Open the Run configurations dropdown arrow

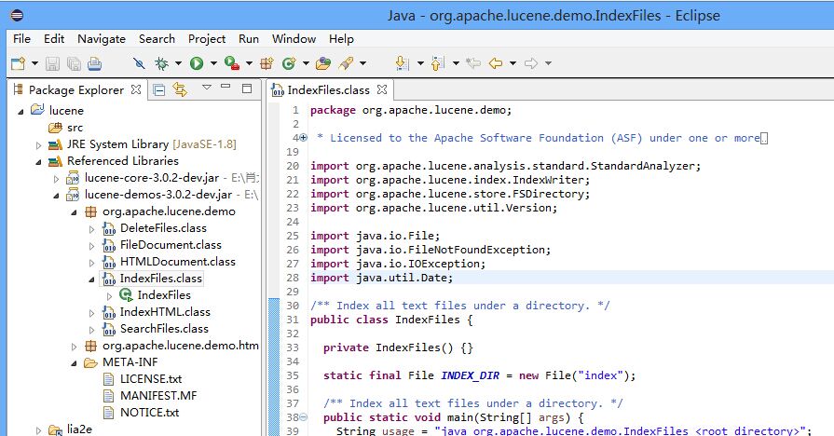click(x=213, y=63)
